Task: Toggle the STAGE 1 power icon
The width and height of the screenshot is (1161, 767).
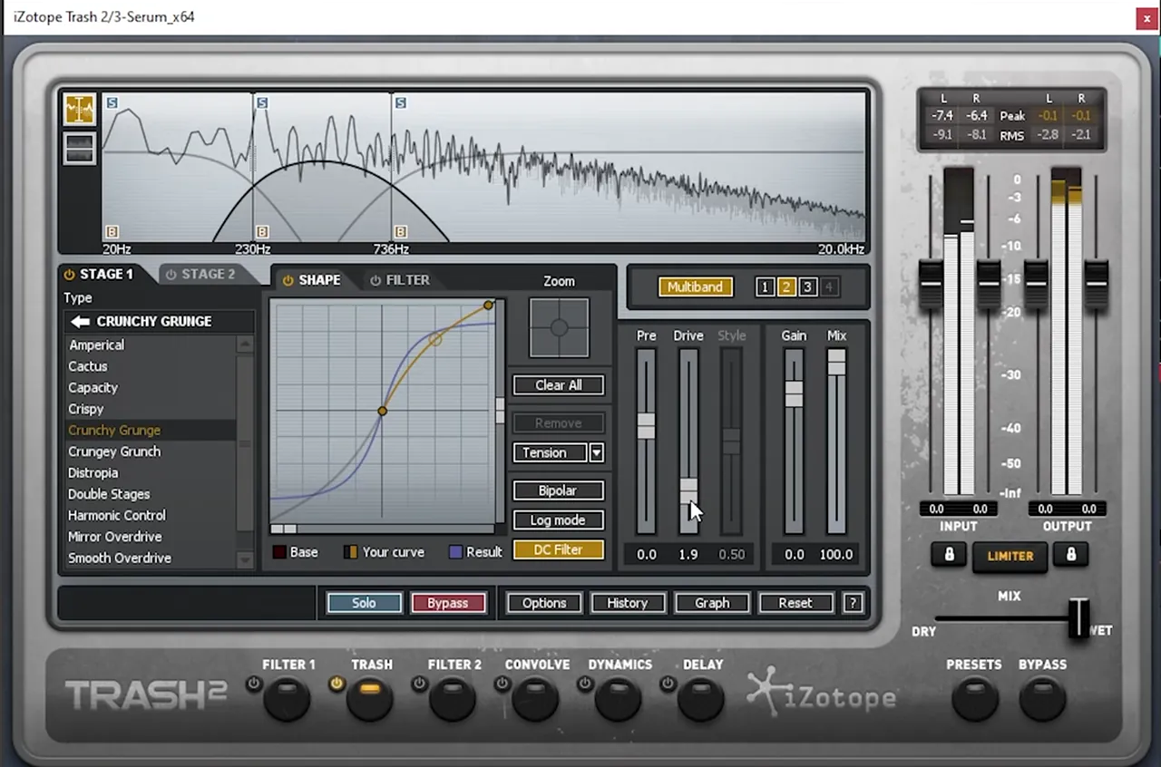Action: tap(69, 275)
